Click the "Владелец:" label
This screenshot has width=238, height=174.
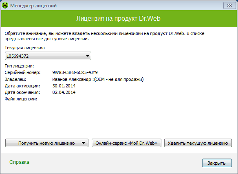coord(15,79)
